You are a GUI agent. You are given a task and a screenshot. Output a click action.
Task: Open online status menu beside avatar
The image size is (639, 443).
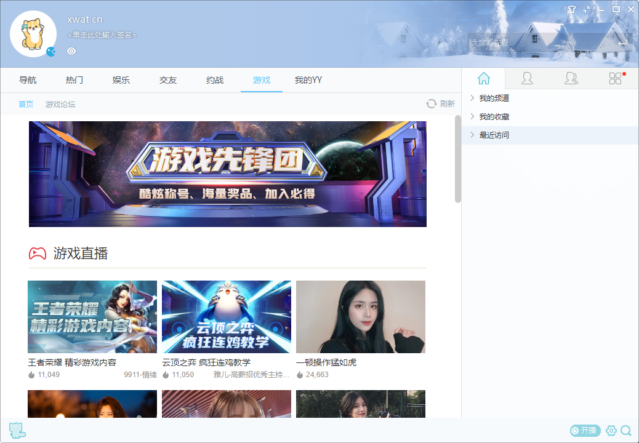point(51,52)
